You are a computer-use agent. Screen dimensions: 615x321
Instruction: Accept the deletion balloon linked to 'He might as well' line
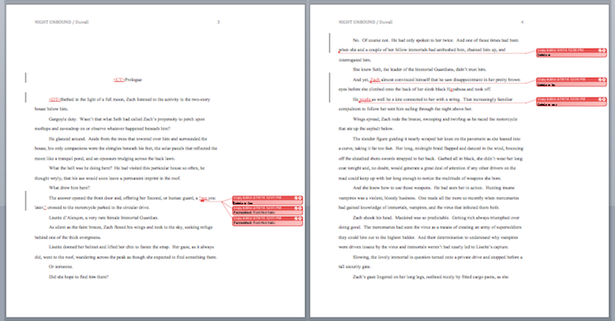600,100
